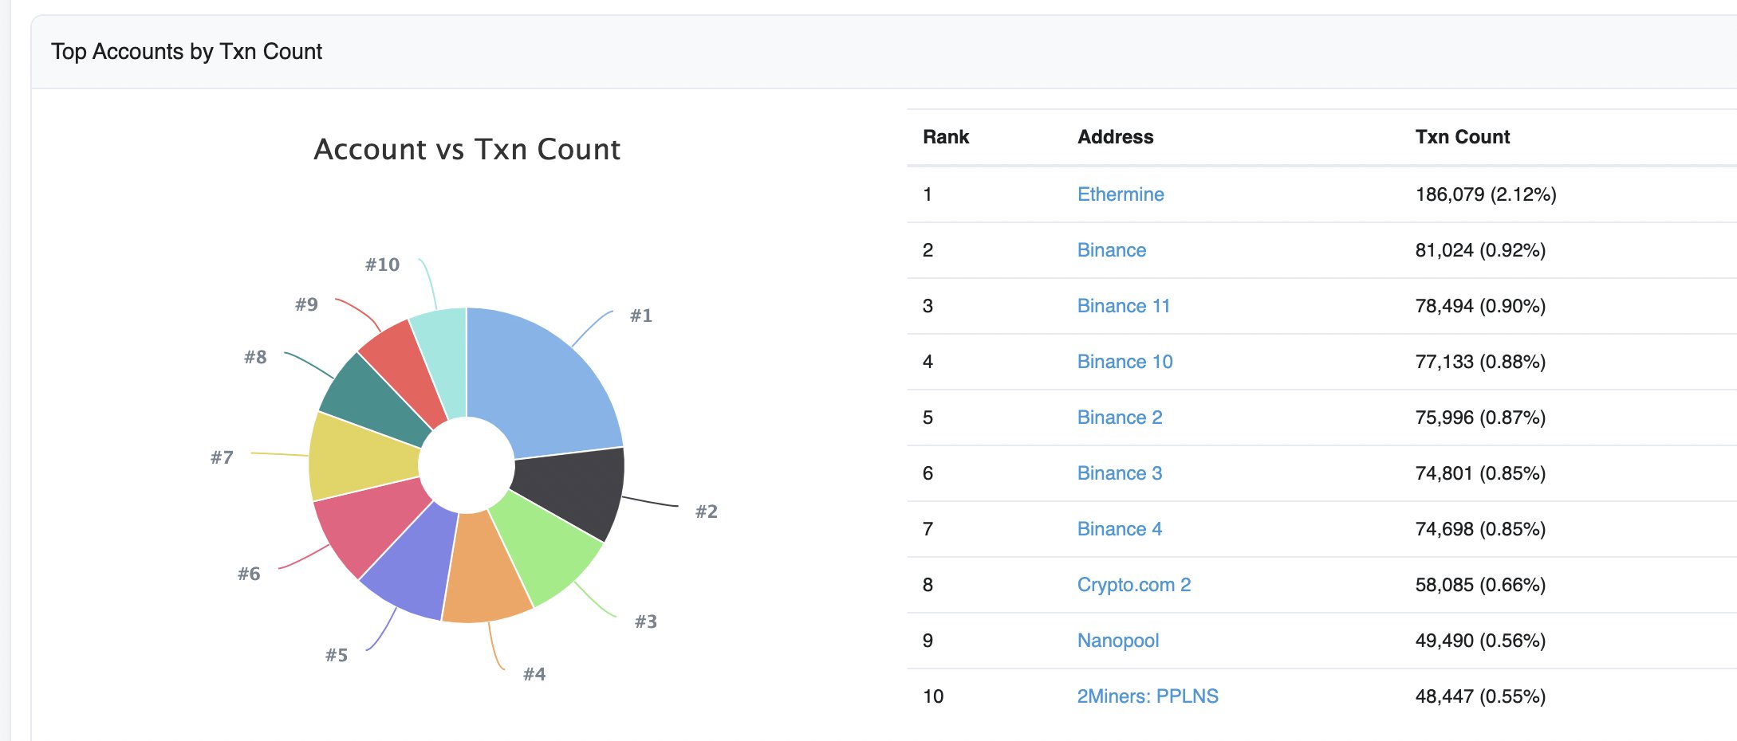Click the Top Accounts by Txn Count heading
This screenshot has width=1737, height=741.
[x=187, y=52]
